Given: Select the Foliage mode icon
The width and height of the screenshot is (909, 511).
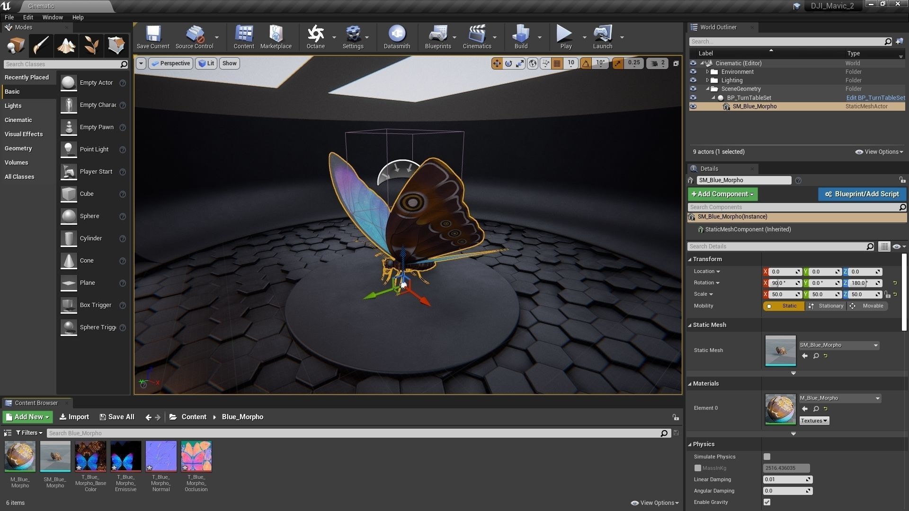Looking at the screenshot, I should point(91,46).
